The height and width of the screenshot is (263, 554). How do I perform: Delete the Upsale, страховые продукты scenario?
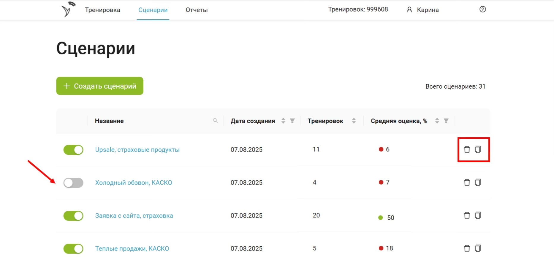pyautogui.click(x=467, y=149)
